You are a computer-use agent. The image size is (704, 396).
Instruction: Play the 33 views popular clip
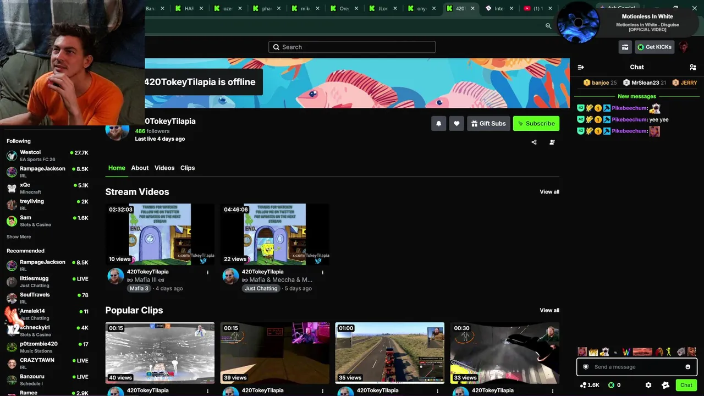coord(505,353)
